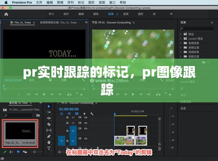Image resolution: width=218 pixels, height=161 pixels.
Task: Open the Source monitor panel menu icon
Action: (34, 23)
